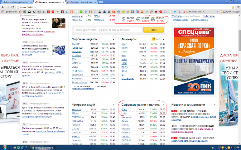Open the Золото commodity link

pos(125,121)
